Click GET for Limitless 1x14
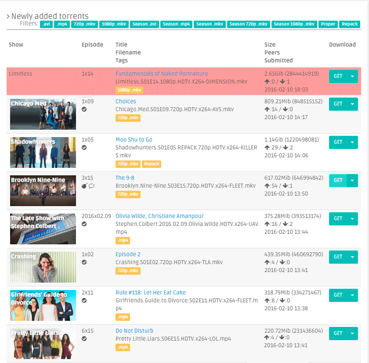The image size is (369, 363). pyautogui.click(x=338, y=76)
